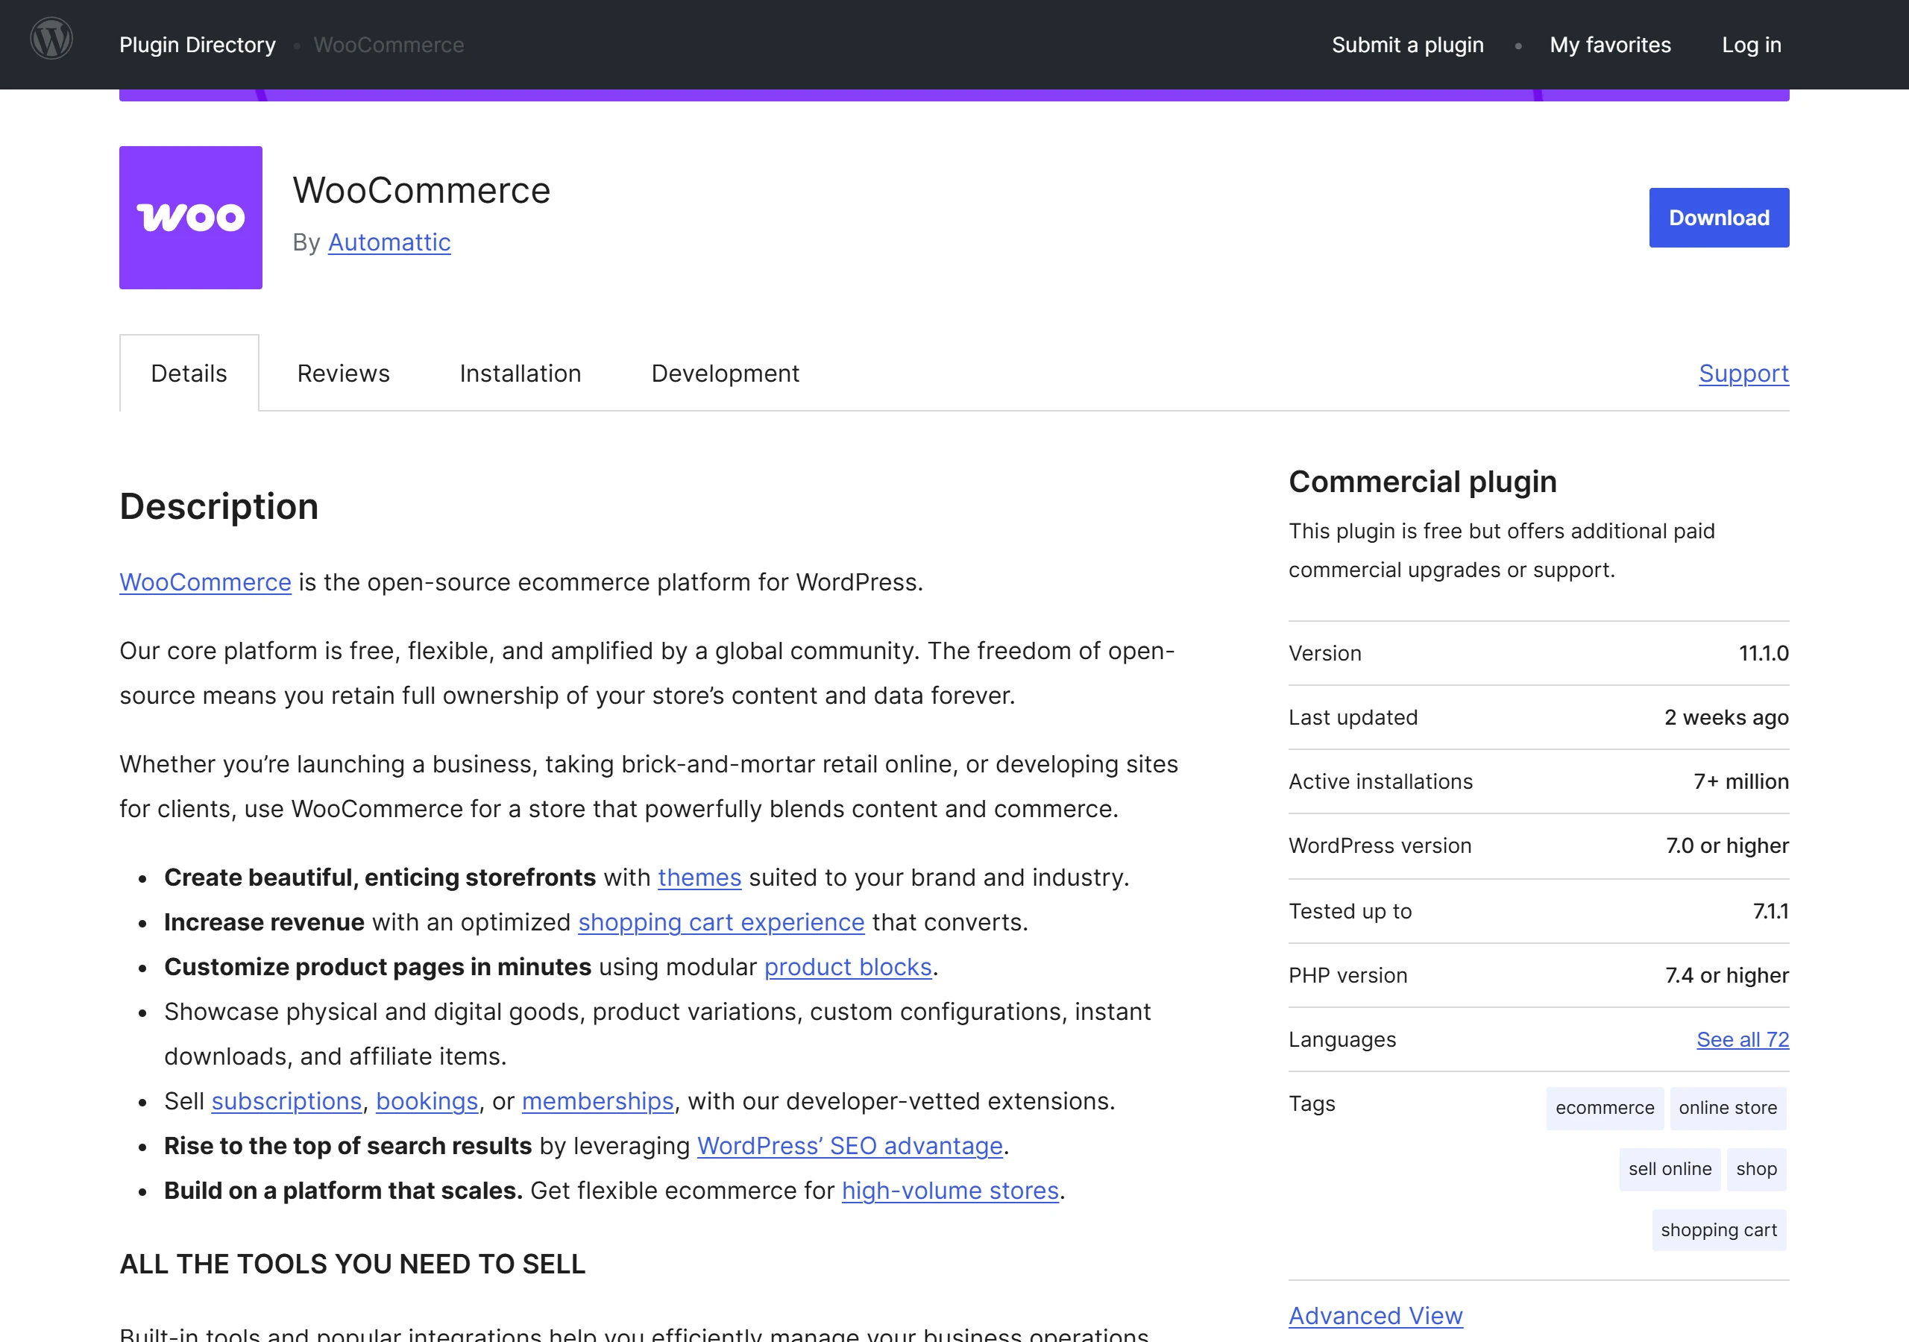This screenshot has height=1342, width=1909.
Task: Select the sell online tag
Action: (1670, 1169)
